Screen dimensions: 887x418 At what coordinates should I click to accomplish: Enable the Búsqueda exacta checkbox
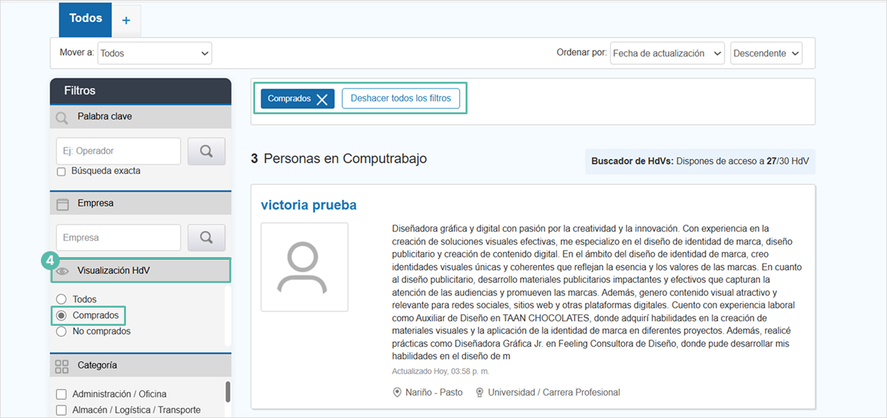[62, 172]
